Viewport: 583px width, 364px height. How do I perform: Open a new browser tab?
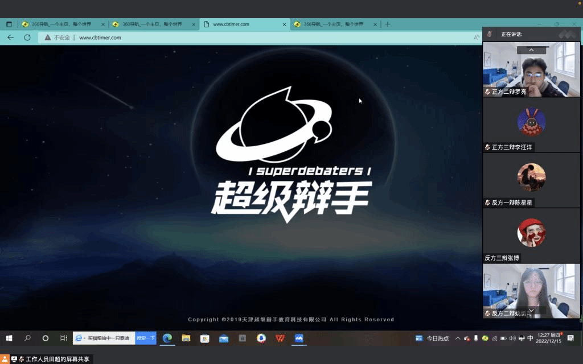[x=388, y=24]
